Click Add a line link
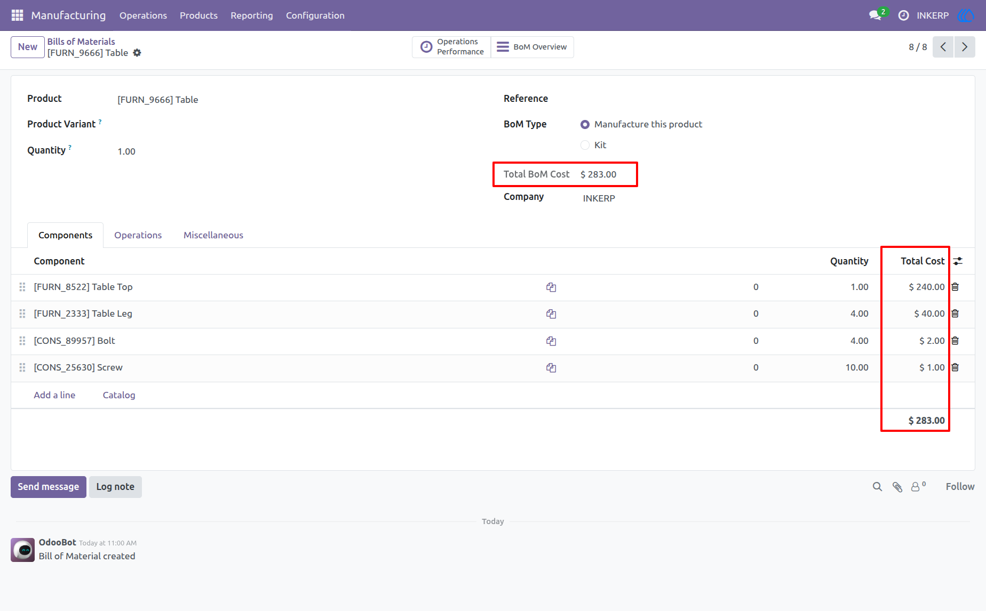 [54, 395]
